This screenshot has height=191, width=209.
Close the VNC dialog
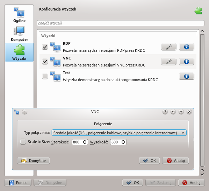[x=189, y=112]
